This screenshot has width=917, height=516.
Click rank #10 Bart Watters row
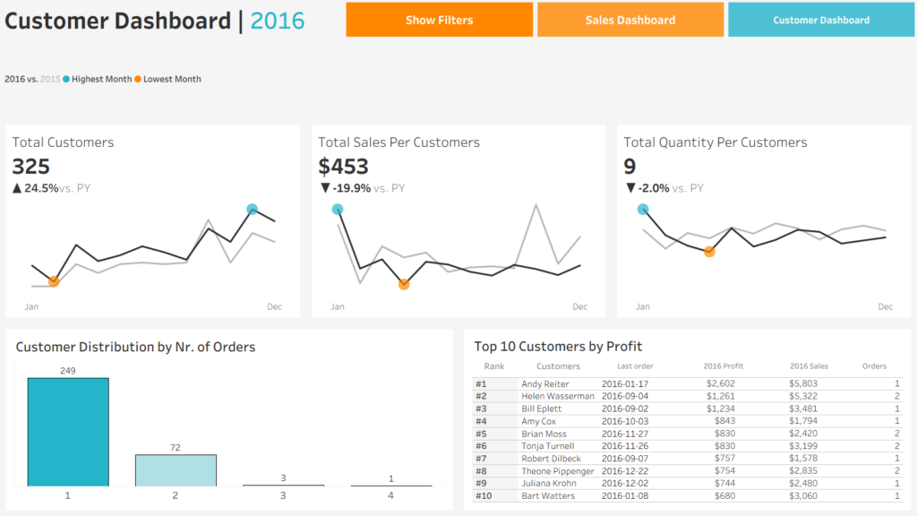point(688,495)
